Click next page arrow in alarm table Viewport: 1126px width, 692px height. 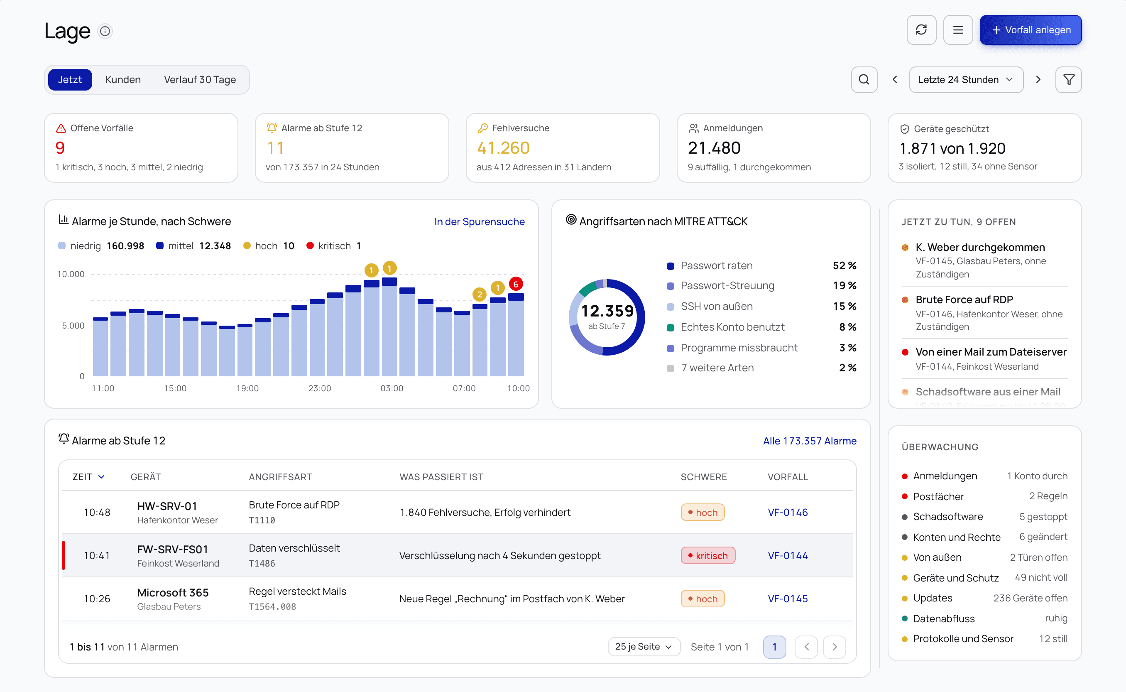click(x=834, y=647)
